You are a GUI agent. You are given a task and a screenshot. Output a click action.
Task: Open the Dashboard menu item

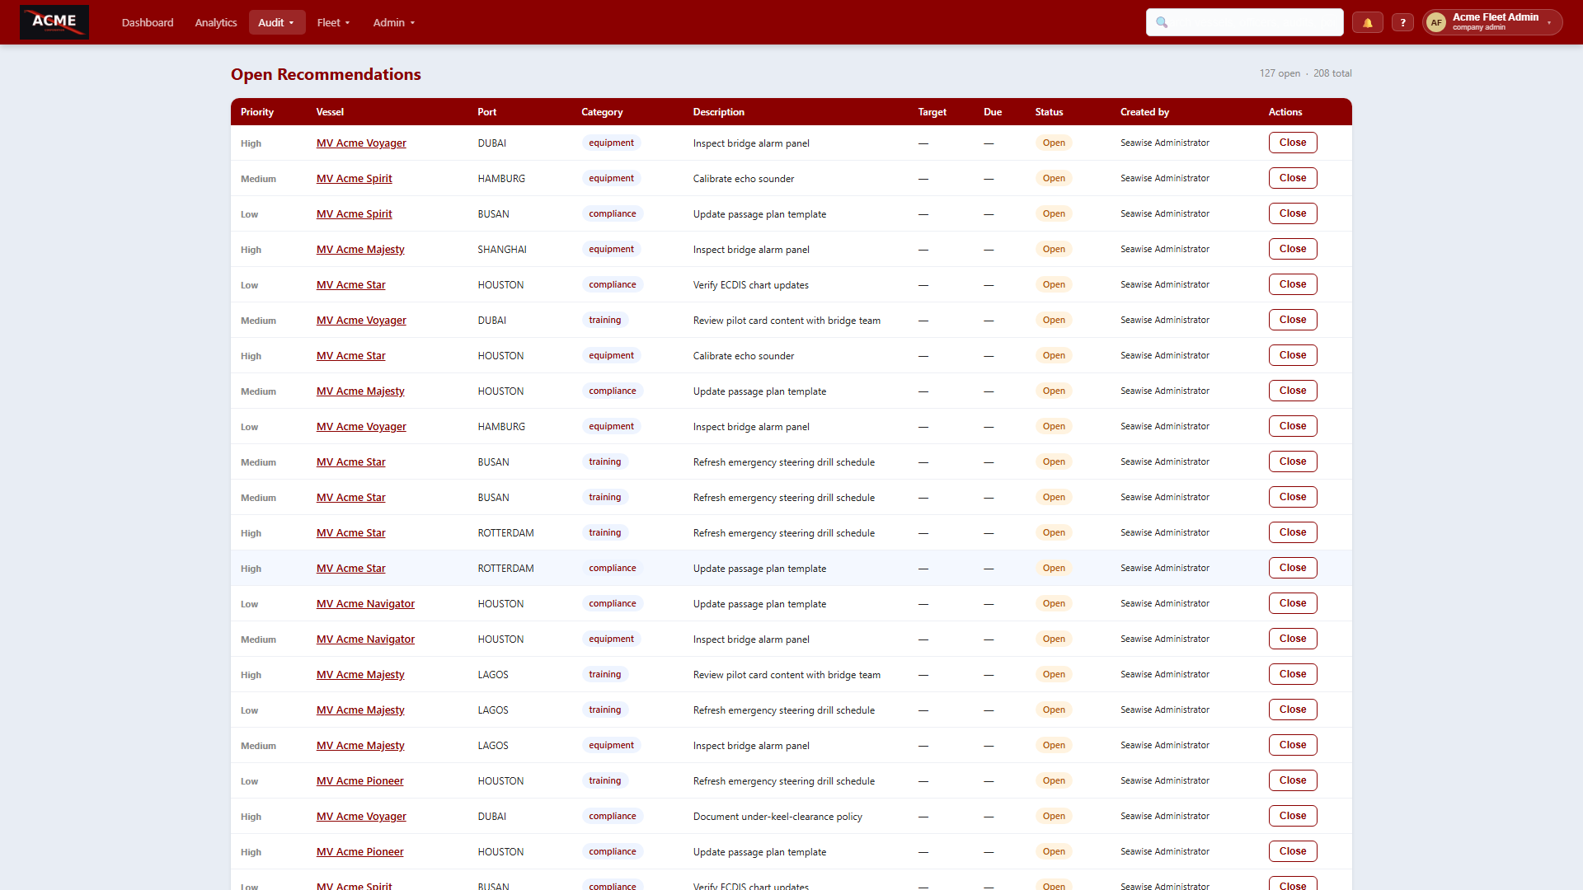(x=148, y=22)
